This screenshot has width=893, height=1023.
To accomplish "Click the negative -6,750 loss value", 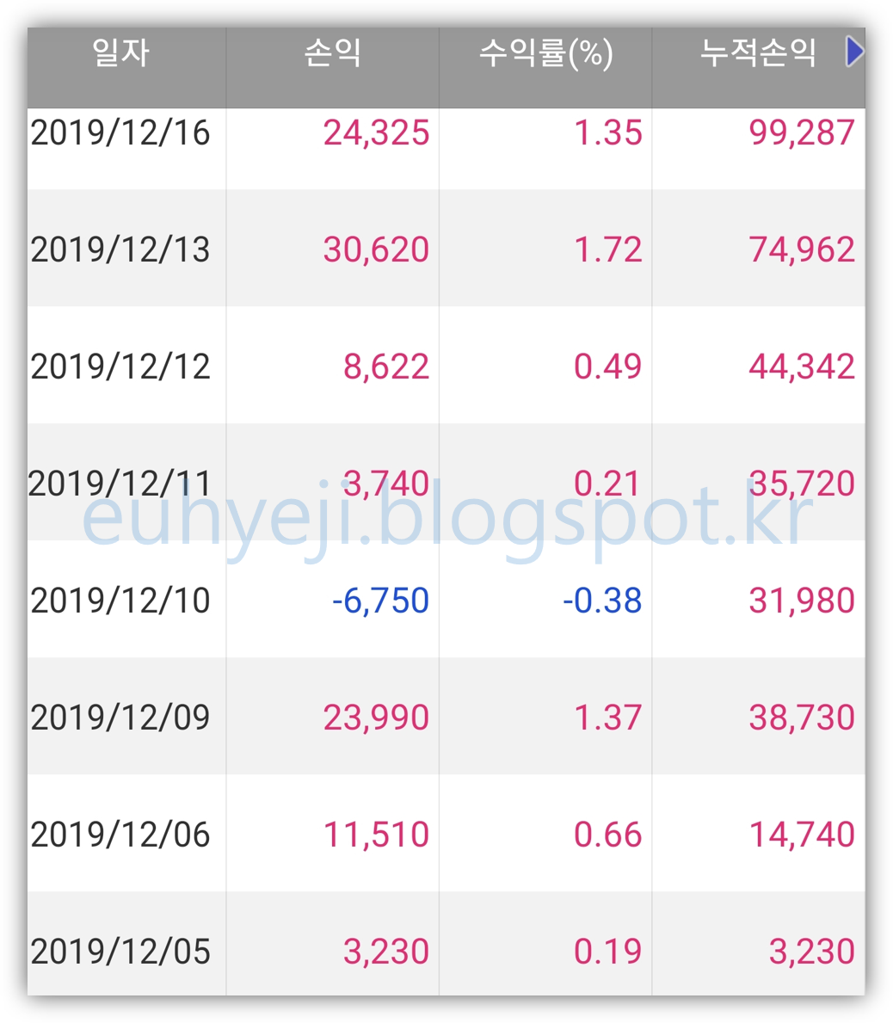I will (x=381, y=601).
